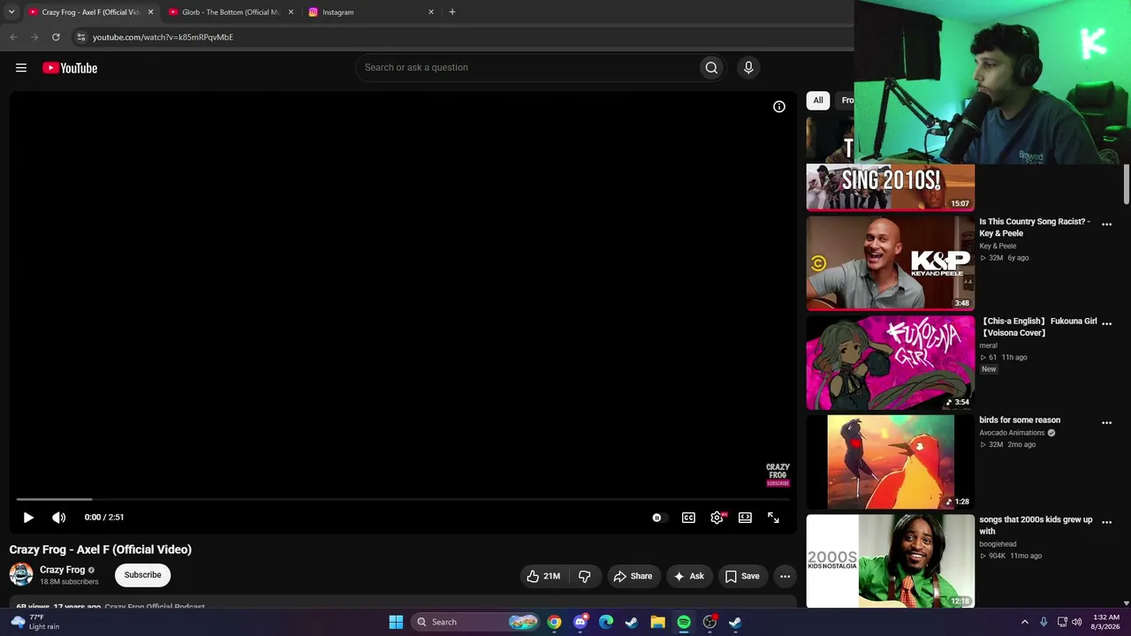
Task: Open the Ask AI button
Action: pyautogui.click(x=688, y=576)
